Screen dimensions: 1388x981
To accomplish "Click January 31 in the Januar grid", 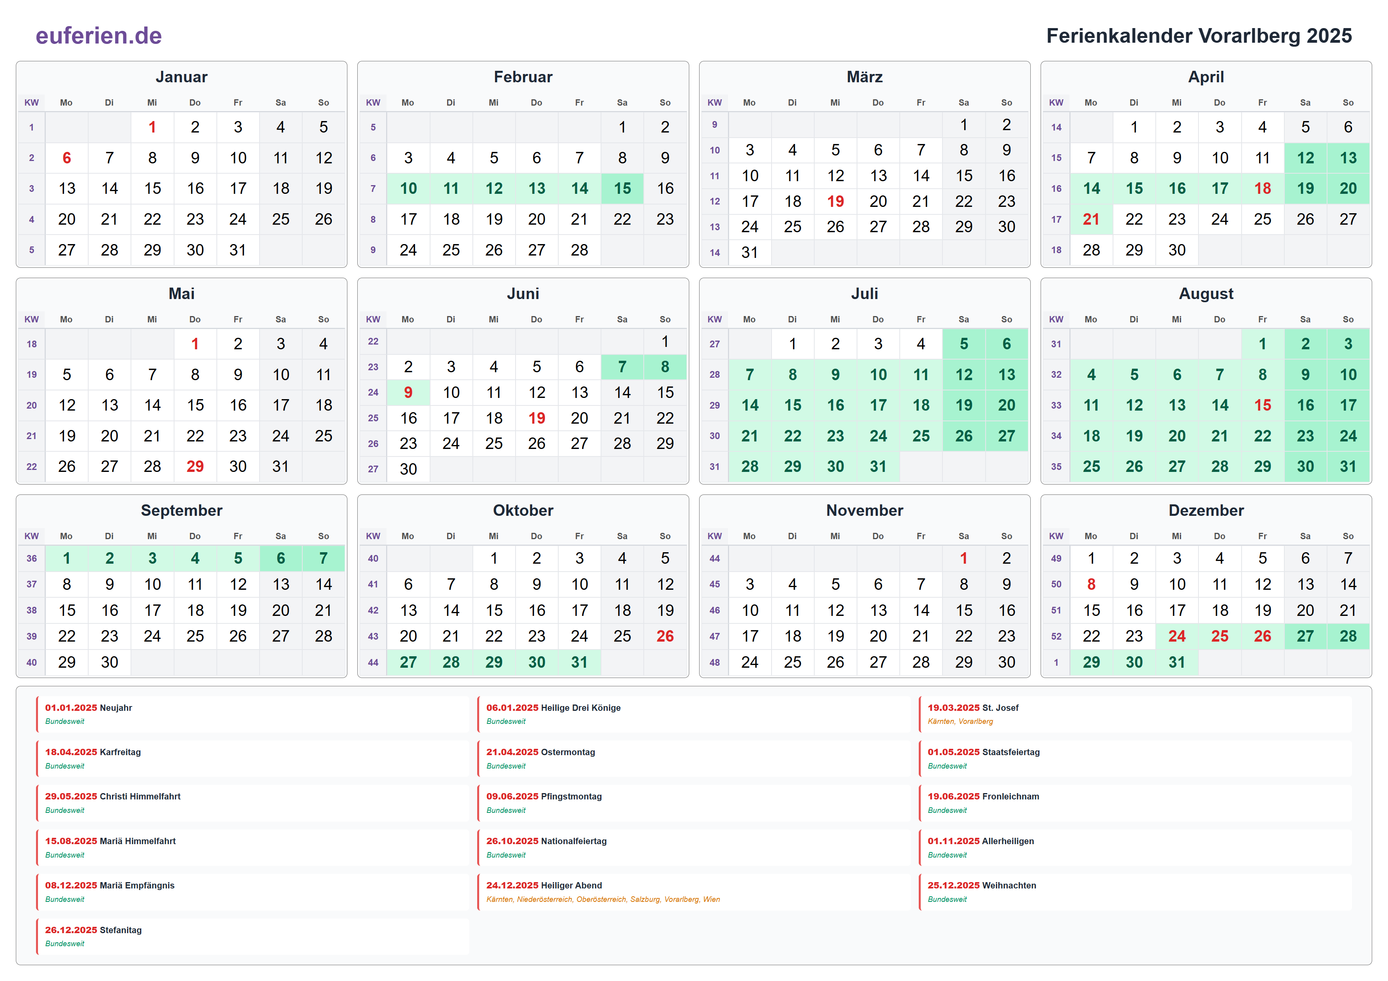I will (237, 250).
